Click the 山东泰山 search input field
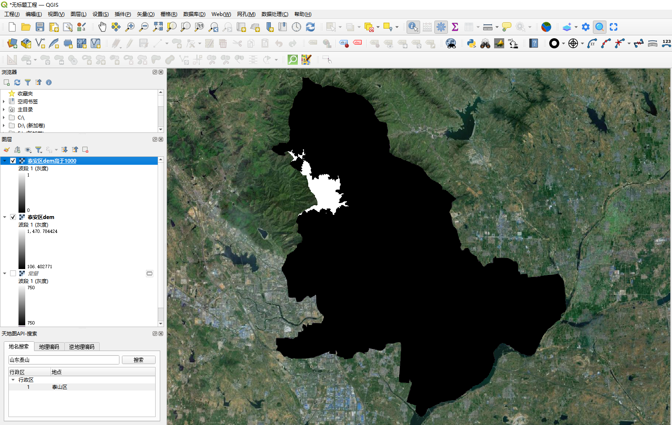The width and height of the screenshot is (672, 425). pyautogui.click(x=64, y=360)
